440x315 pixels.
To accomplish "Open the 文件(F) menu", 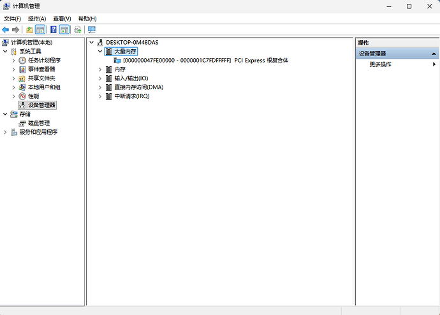I will coord(12,18).
